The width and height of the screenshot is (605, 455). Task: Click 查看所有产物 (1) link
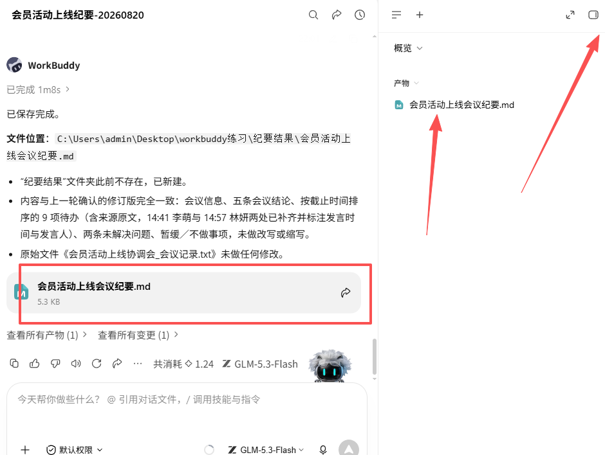pyautogui.click(x=46, y=335)
